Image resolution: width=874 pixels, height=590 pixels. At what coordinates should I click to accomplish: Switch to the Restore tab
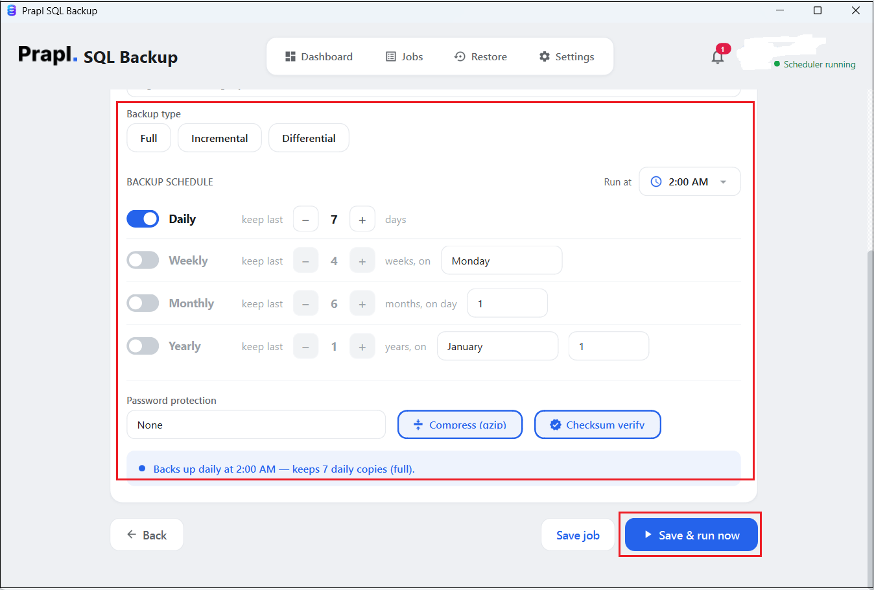[x=480, y=56]
